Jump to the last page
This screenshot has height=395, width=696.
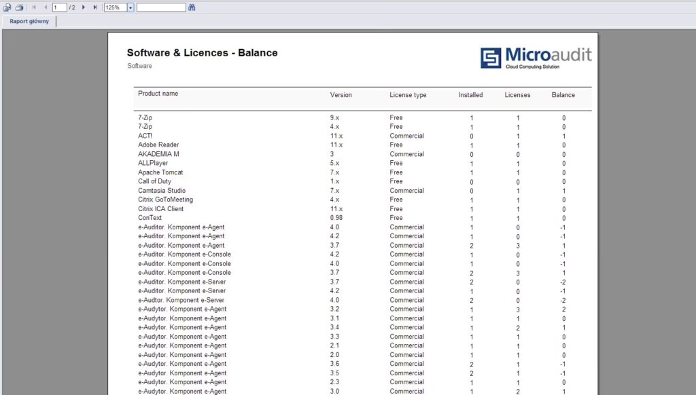pyautogui.click(x=95, y=7)
